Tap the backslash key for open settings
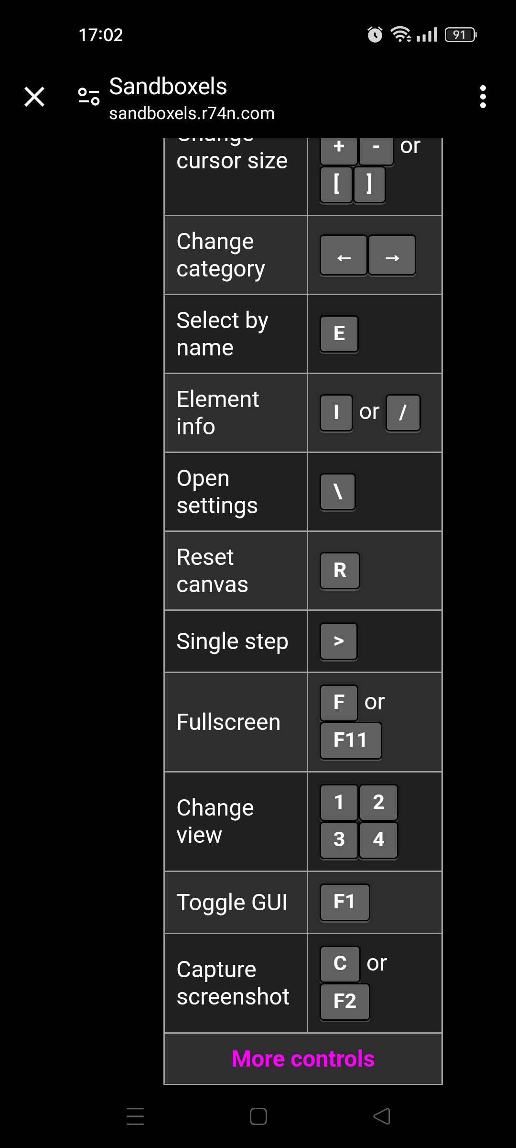Viewport: 516px width, 1148px height. pos(338,491)
